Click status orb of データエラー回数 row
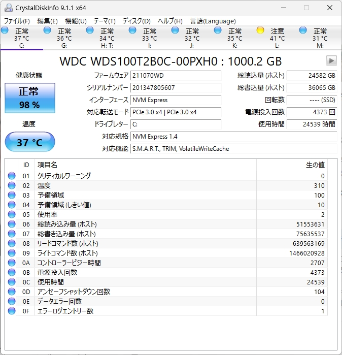Viewport: 342px width, 355px height. click(x=12, y=301)
